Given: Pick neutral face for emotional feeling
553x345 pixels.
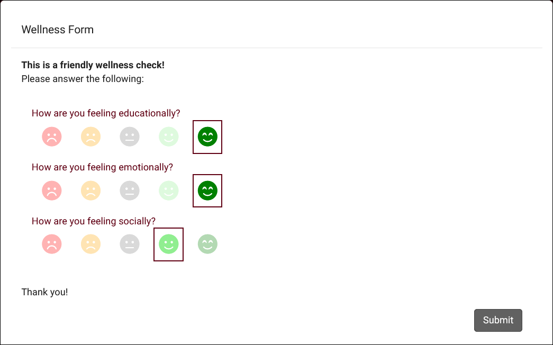Looking at the screenshot, I should (130, 190).
